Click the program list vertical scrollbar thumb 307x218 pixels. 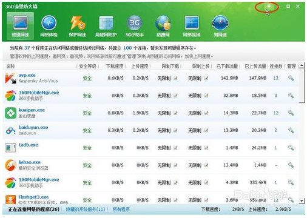[302, 86]
